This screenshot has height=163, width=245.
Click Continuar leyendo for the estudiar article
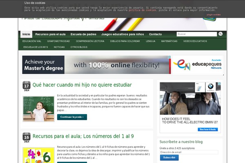pyautogui.click(x=72, y=117)
